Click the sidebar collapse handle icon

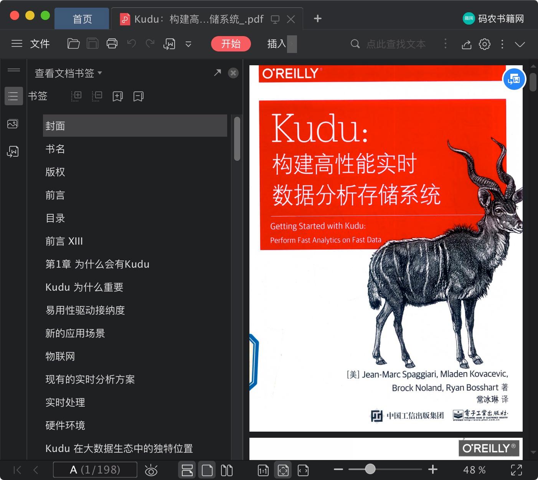coord(13,70)
